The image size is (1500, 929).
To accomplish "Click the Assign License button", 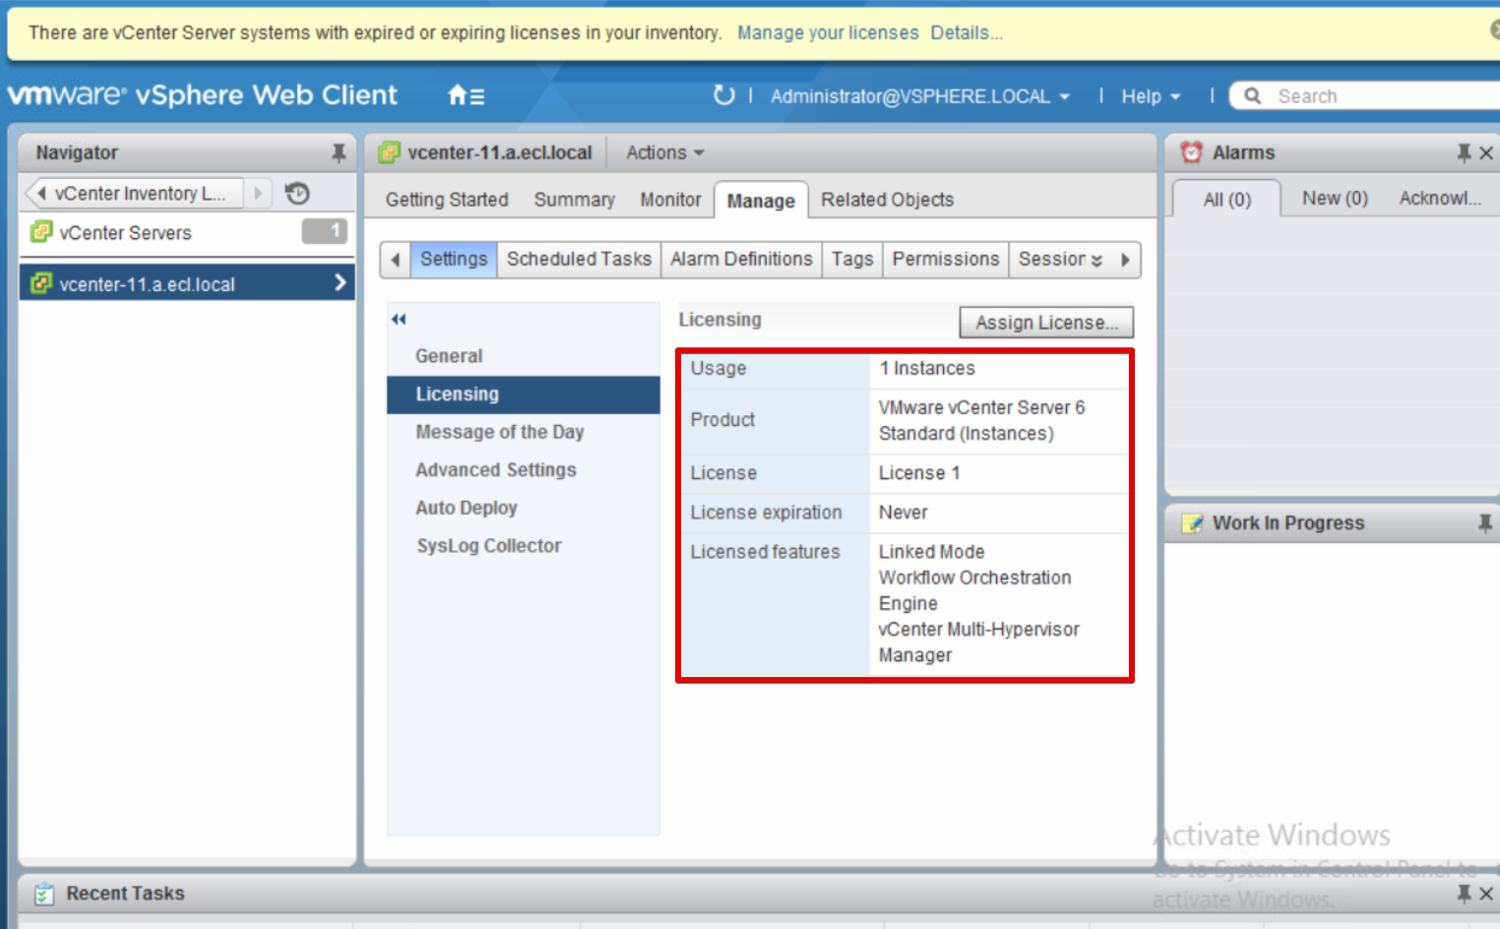I will 1046,322.
